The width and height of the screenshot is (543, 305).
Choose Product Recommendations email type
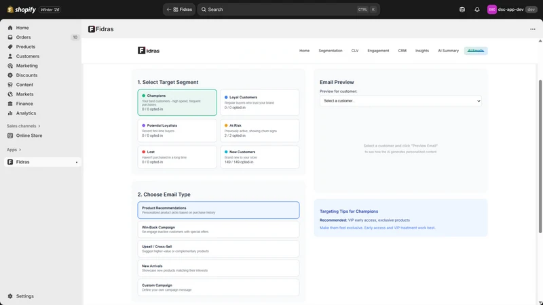(218, 210)
